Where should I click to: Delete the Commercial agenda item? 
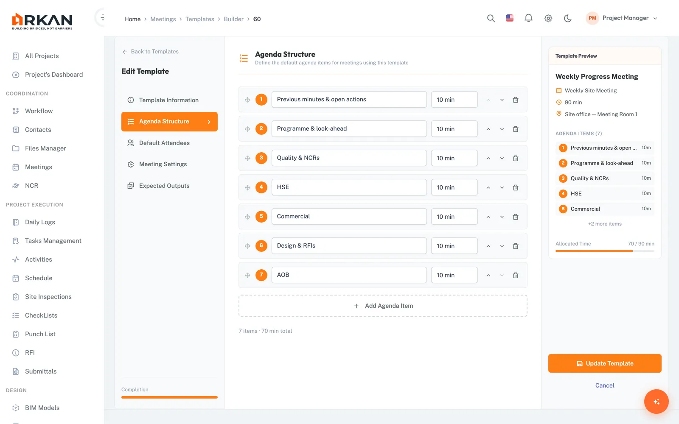point(516,217)
